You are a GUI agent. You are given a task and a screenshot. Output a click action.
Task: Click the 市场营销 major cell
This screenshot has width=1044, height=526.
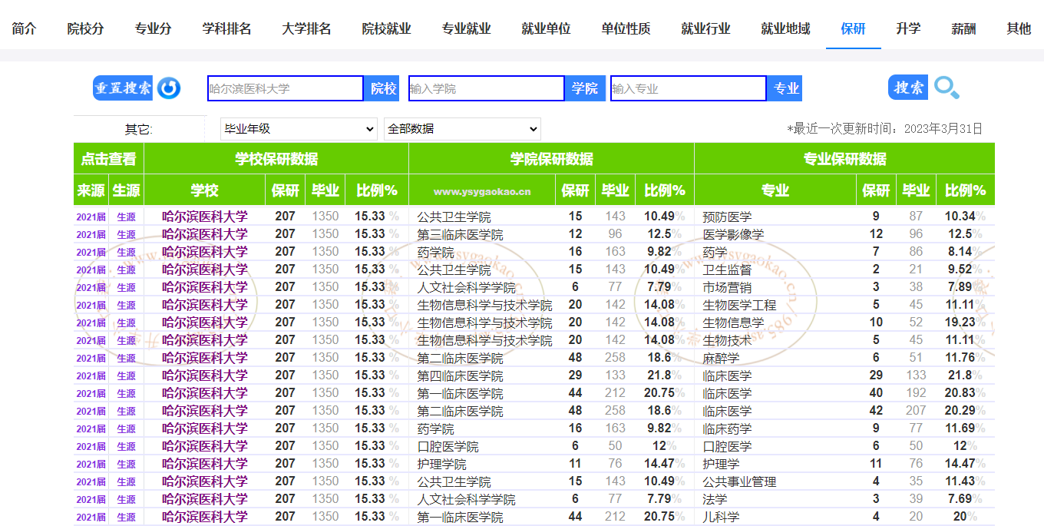[728, 288]
